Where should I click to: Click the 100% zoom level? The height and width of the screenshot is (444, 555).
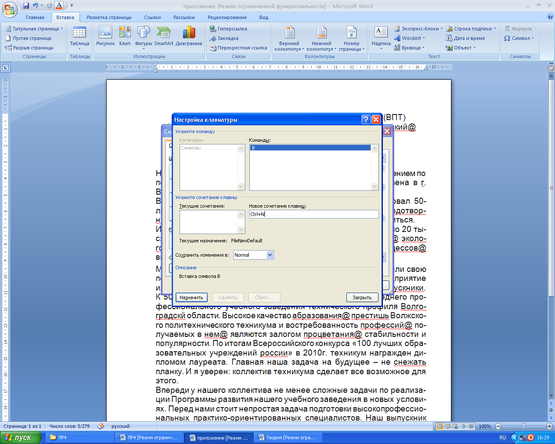pyautogui.click(x=485, y=426)
